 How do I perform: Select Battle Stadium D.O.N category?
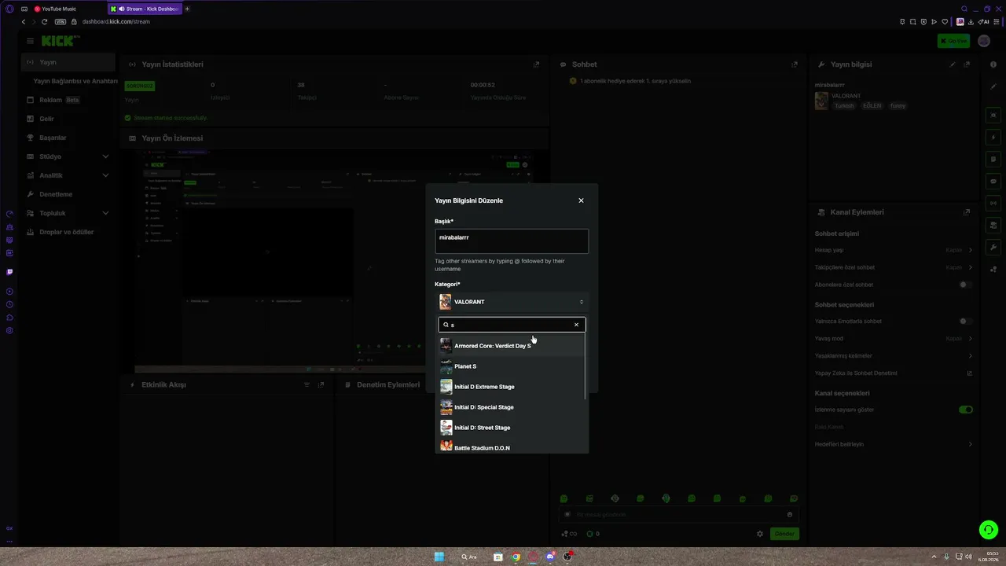tap(512, 447)
